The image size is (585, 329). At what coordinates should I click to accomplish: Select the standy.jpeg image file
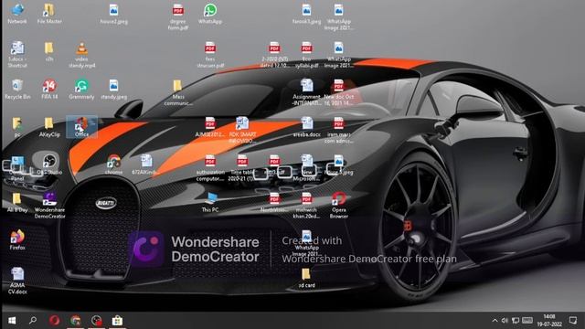coord(113,90)
